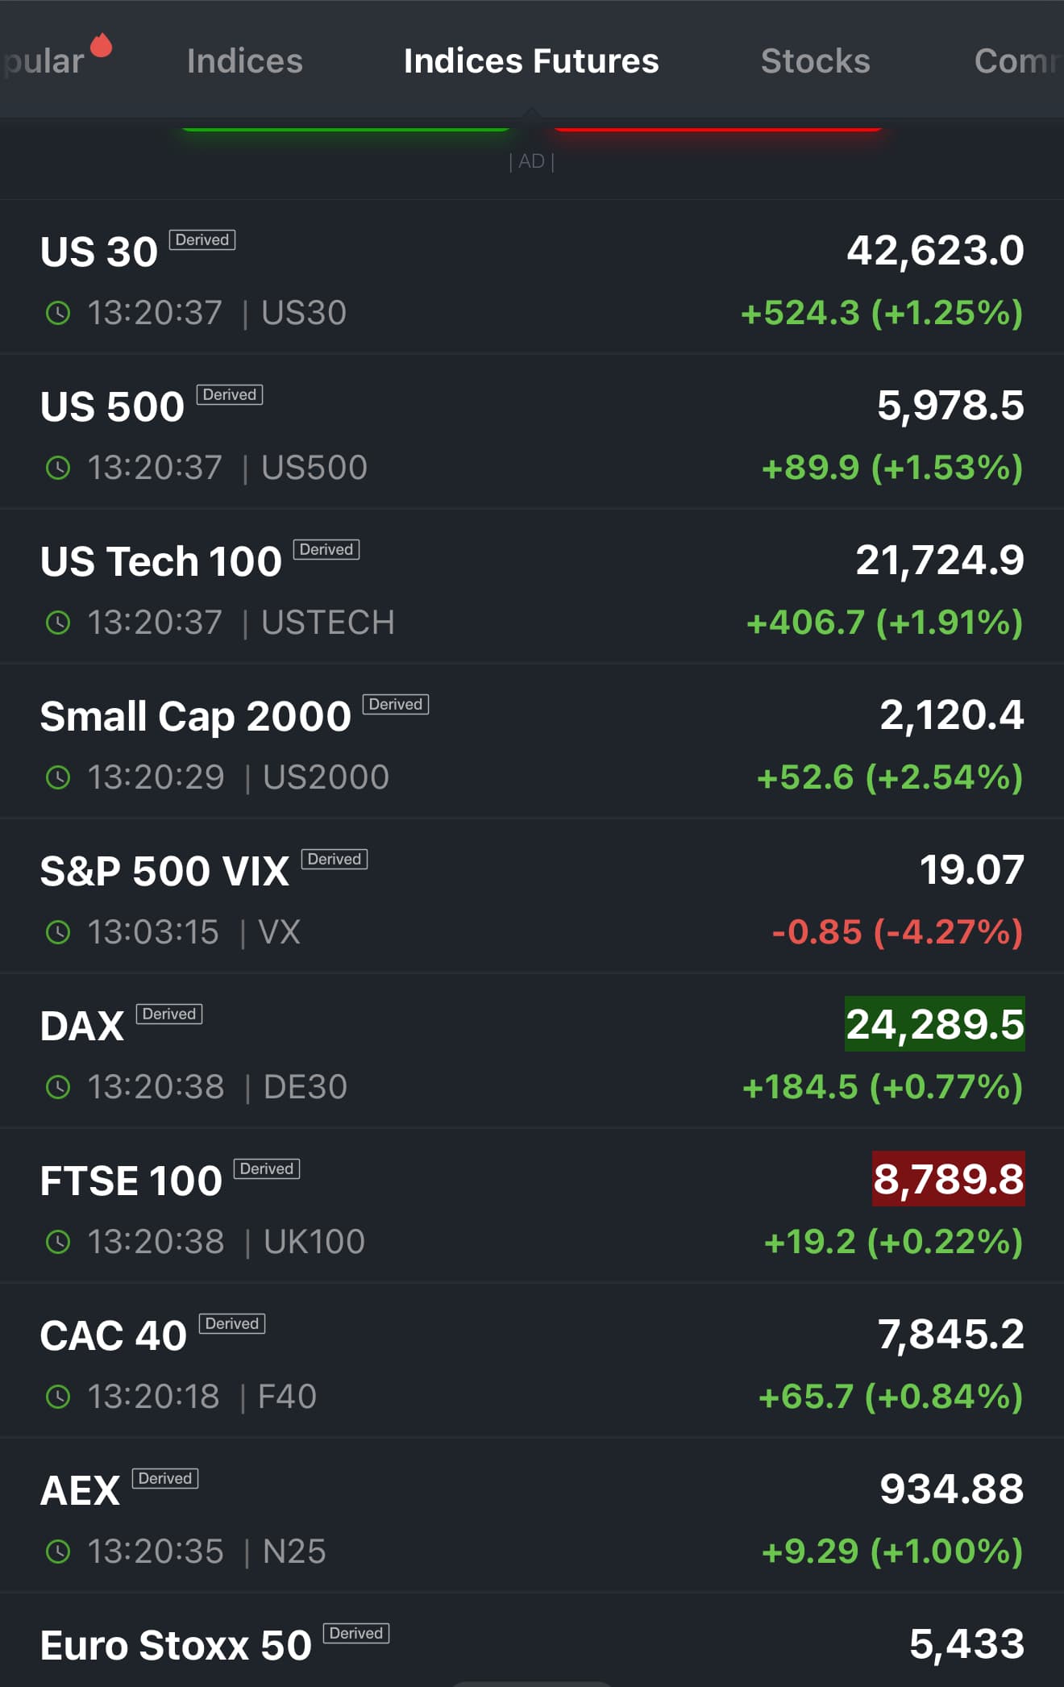The height and width of the screenshot is (1687, 1064).
Task: Open the CAC 40 instrument name
Action: click(x=114, y=1335)
